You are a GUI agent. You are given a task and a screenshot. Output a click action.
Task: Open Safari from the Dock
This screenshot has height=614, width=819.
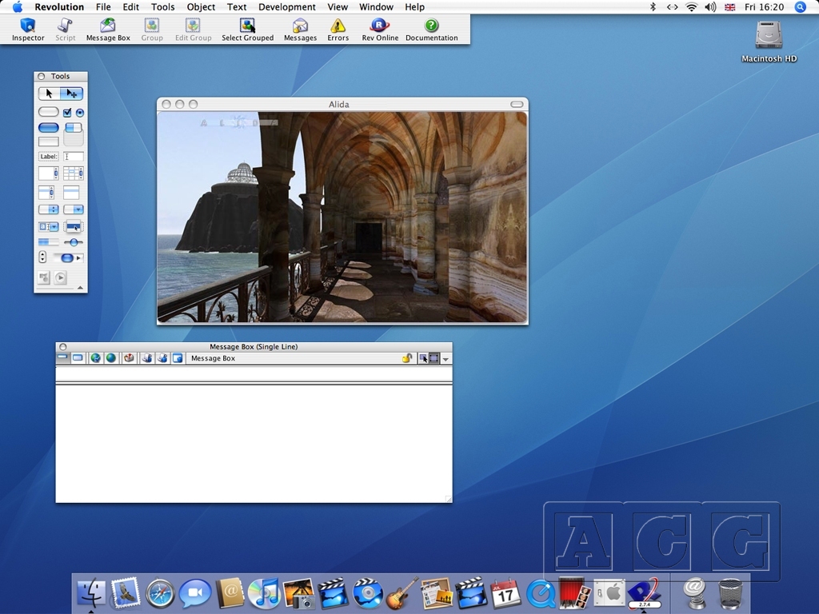(x=160, y=593)
